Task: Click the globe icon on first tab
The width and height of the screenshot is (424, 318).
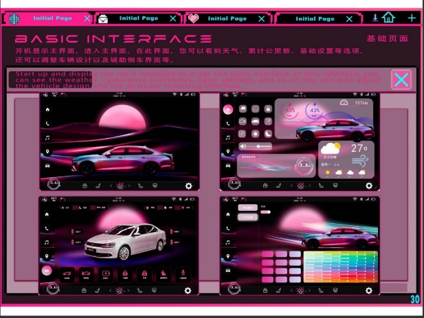Action: coord(14,19)
